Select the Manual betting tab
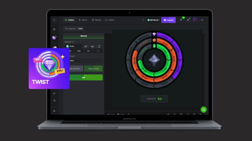 pyautogui.click(x=84, y=36)
